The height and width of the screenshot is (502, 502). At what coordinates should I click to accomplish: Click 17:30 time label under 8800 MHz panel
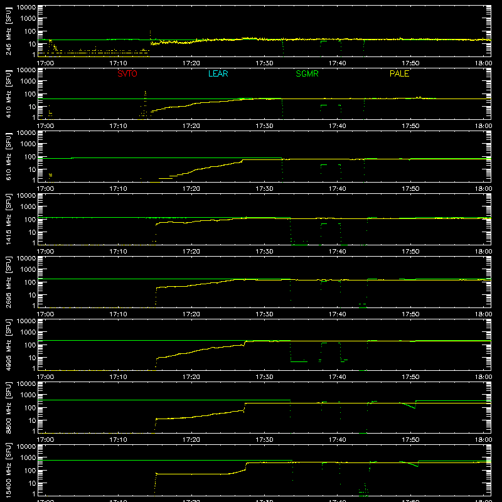tap(264, 440)
